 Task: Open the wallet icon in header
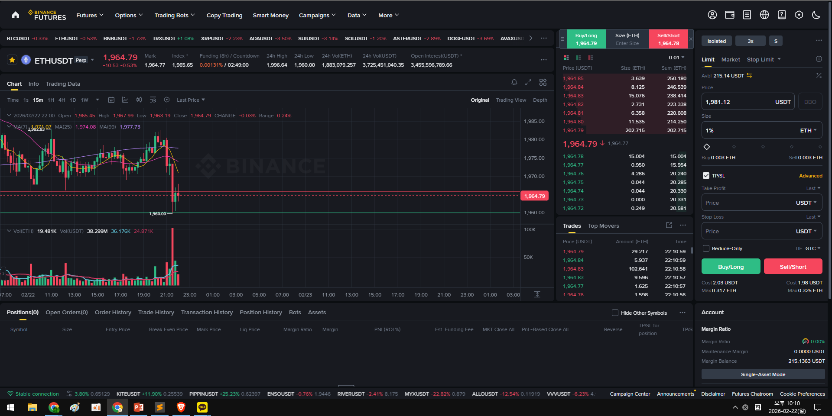pyautogui.click(x=730, y=15)
